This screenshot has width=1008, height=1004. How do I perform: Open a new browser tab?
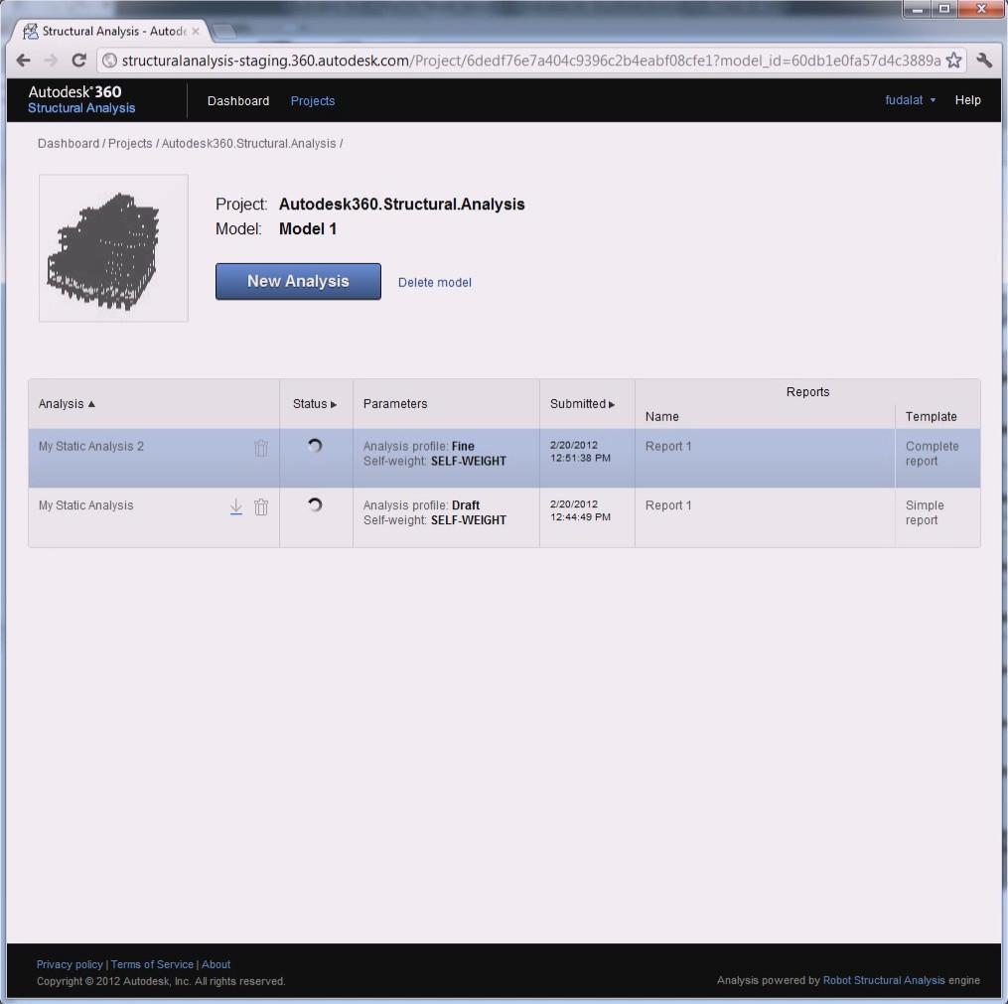pos(223,30)
